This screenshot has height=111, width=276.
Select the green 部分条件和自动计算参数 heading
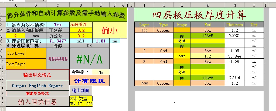[x=66, y=15]
